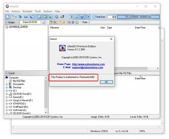Click the New image toolbar icon
169x139 pixels.
(x=8, y=17)
